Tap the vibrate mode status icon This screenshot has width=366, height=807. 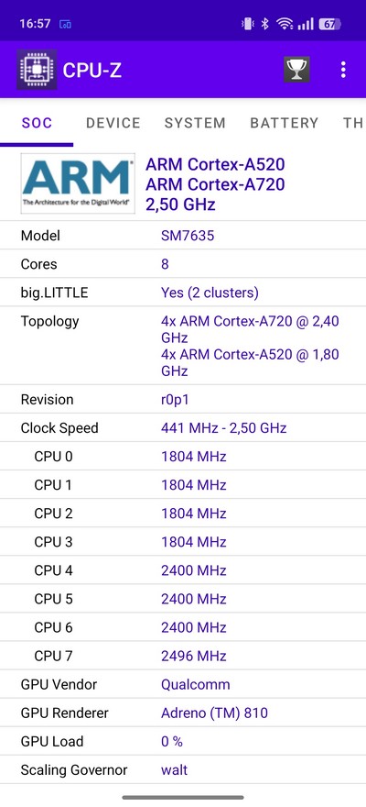[248, 24]
